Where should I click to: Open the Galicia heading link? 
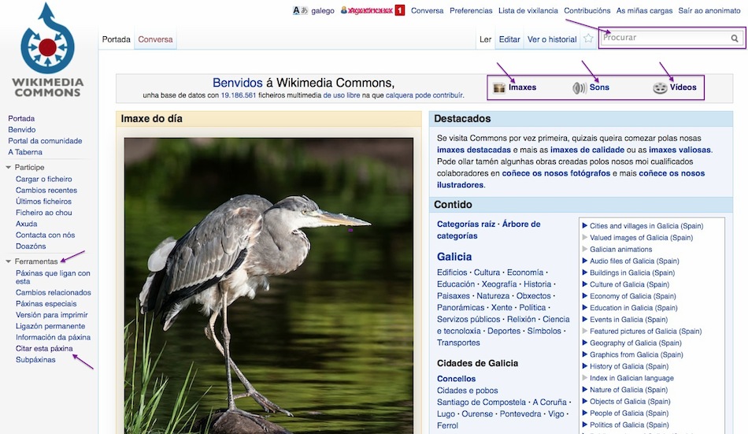tap(454, 257)
